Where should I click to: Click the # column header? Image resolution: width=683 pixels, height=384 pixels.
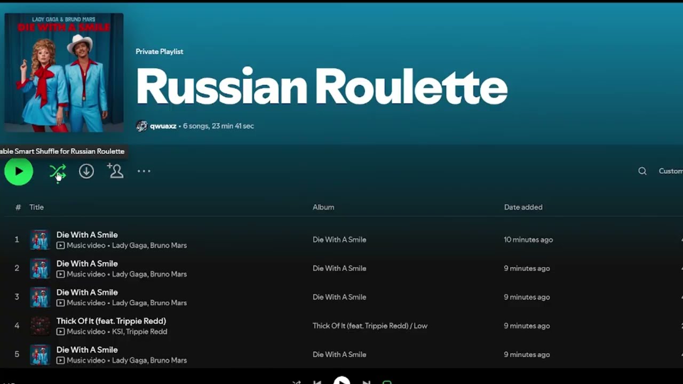click(18, 207)
